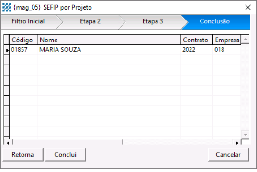
Task: Click the horizontal scrollbar left arrow
Action: coord(8,143)
